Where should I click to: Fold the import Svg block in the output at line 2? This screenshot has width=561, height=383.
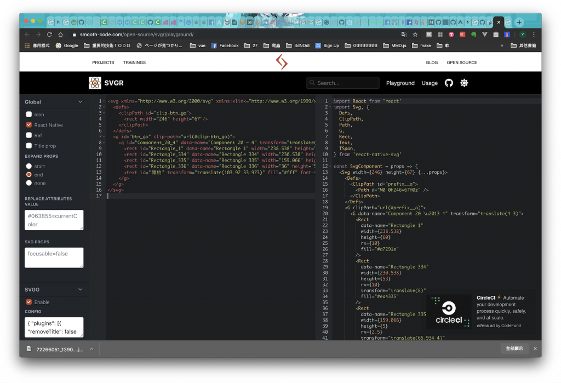point(330,107)
